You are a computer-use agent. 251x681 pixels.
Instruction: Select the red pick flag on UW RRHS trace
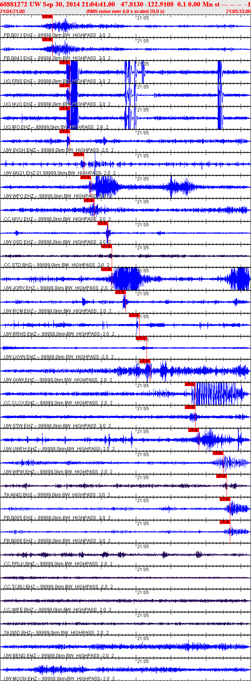click(x=134, y=315)
